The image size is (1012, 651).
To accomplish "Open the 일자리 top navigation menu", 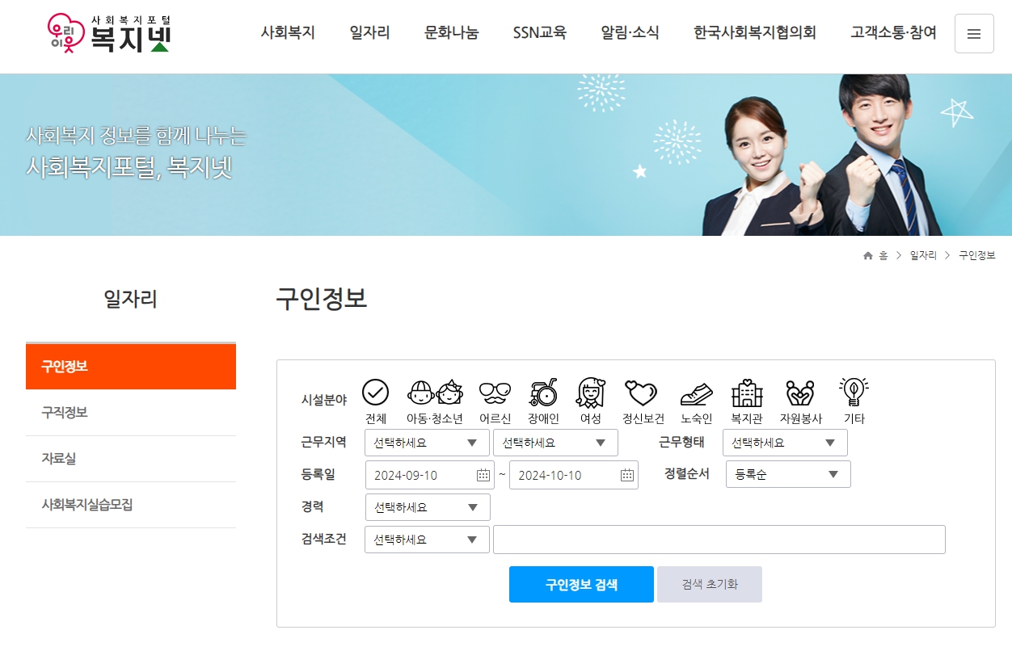I will click(369, 32).
